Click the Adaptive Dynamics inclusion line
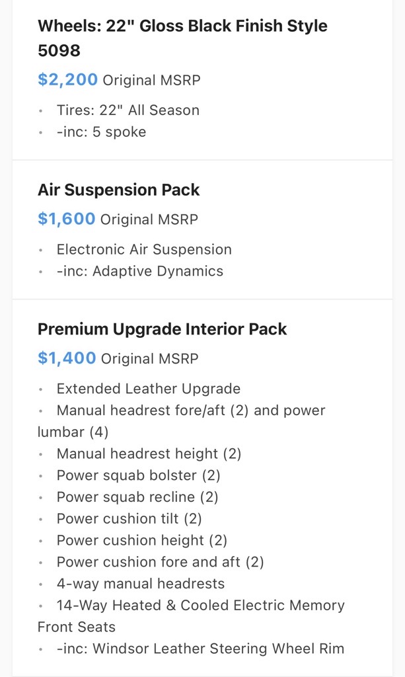Image resolution: width=405 pixels, height=677 pixels. tap(140, 271)
